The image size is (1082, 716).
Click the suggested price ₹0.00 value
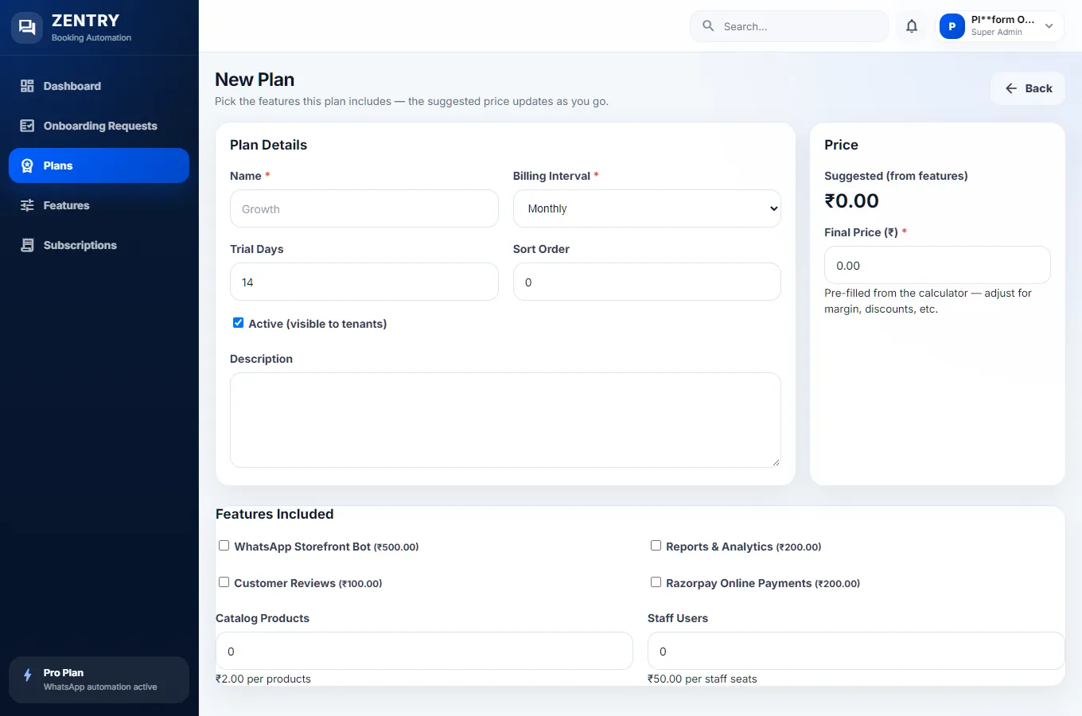[851, 200]
